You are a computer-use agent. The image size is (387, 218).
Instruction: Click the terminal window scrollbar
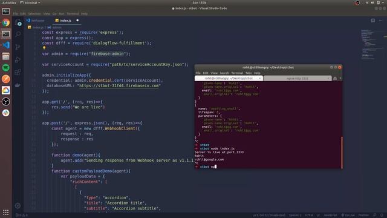[x=342, y=153]
